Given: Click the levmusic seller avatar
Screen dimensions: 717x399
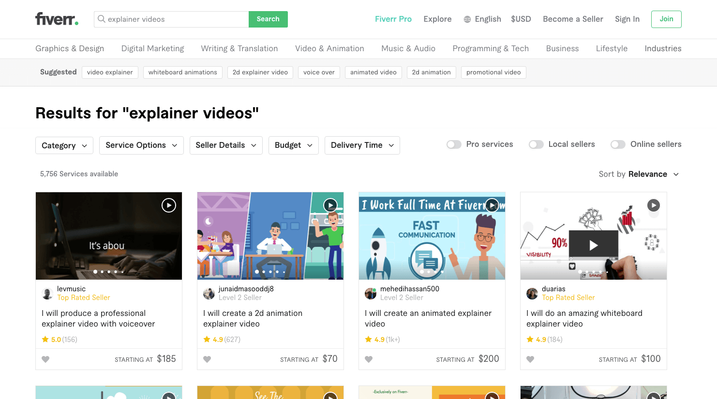Looking at the screenshot, I should (x=47, y=294).
